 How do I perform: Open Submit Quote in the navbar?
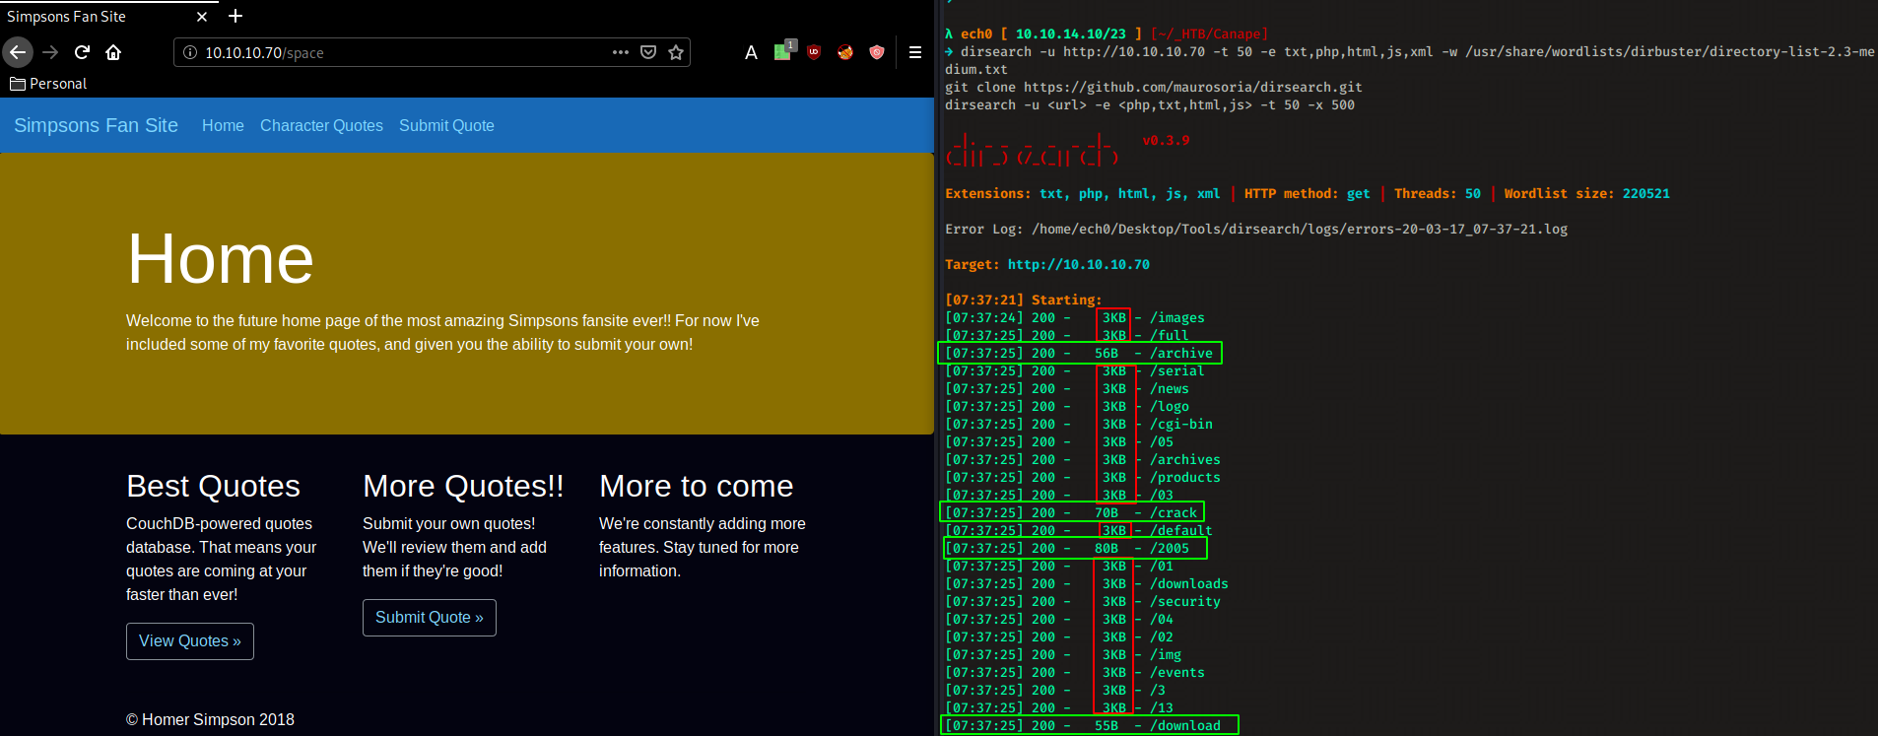446,125
